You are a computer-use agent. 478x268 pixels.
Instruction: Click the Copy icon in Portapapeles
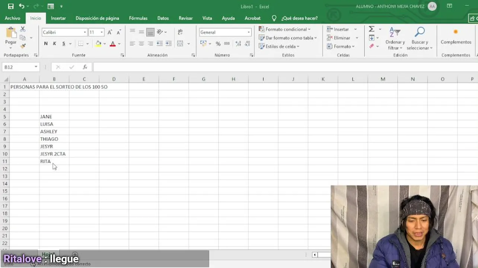23,38
